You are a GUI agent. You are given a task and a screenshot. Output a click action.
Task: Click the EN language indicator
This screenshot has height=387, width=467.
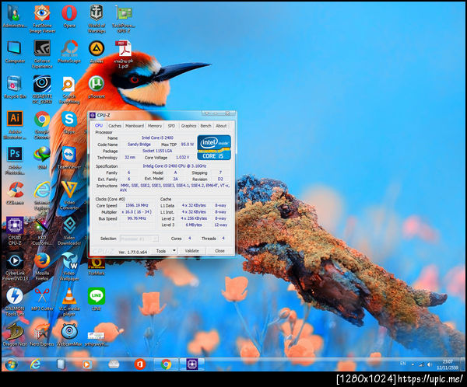pos(402,364)
